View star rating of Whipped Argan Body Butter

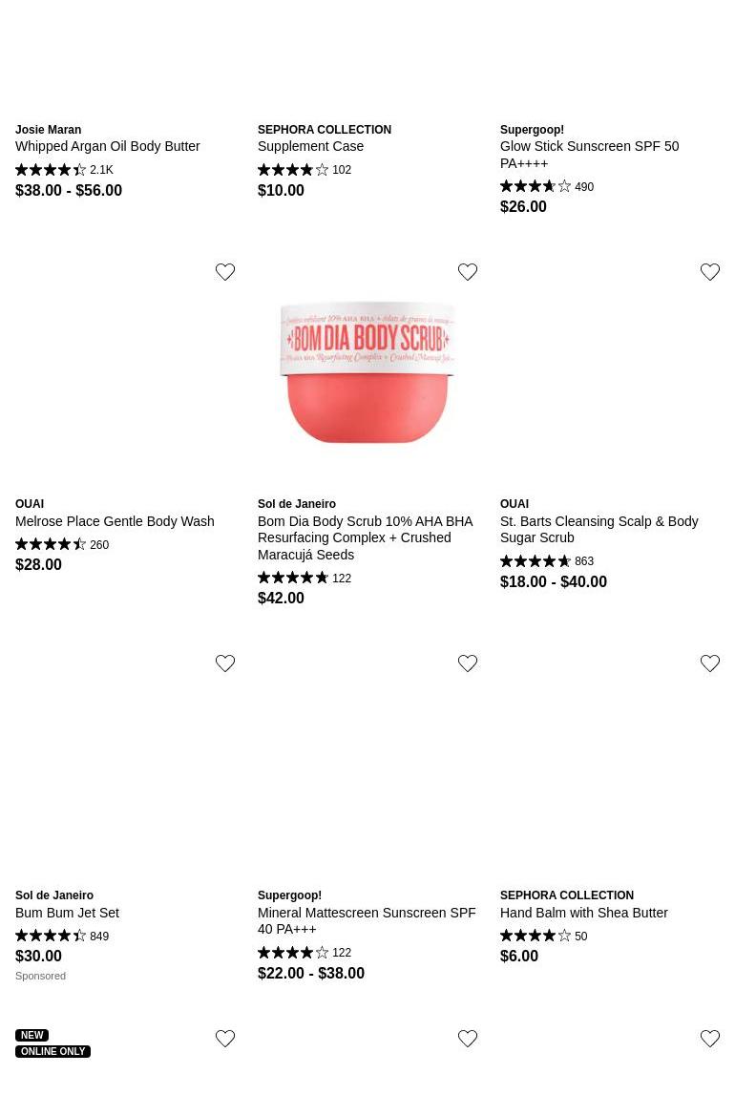(x=51, y=170)
